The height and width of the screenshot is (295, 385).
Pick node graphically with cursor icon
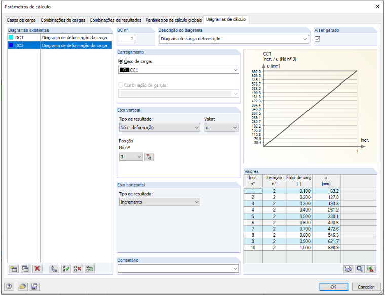[x=149, y=157]
